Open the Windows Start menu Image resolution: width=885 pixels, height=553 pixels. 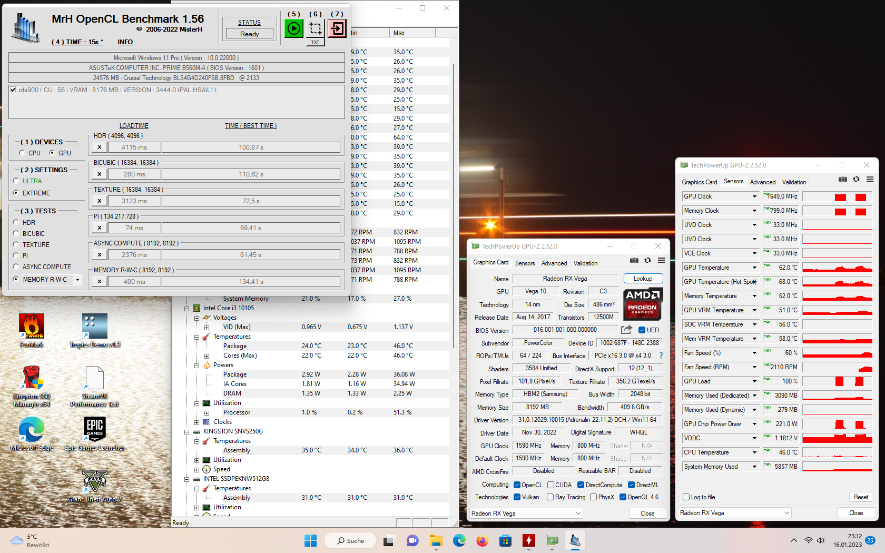coord(311,540)
